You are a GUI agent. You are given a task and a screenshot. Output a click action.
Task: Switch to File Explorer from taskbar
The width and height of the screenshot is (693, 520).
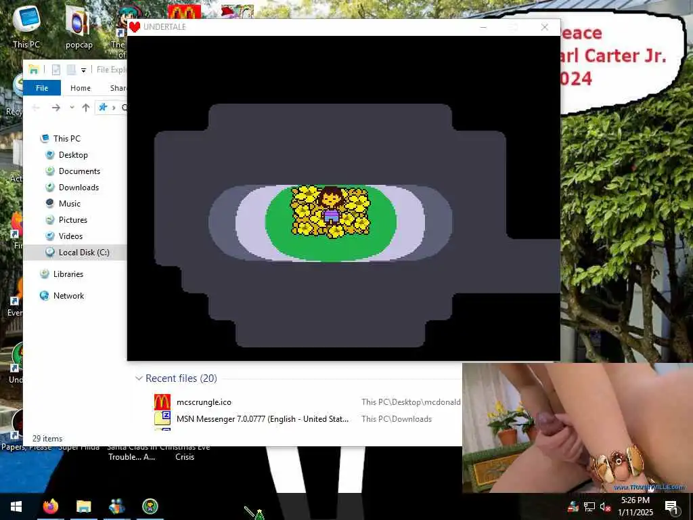point(83,506)
